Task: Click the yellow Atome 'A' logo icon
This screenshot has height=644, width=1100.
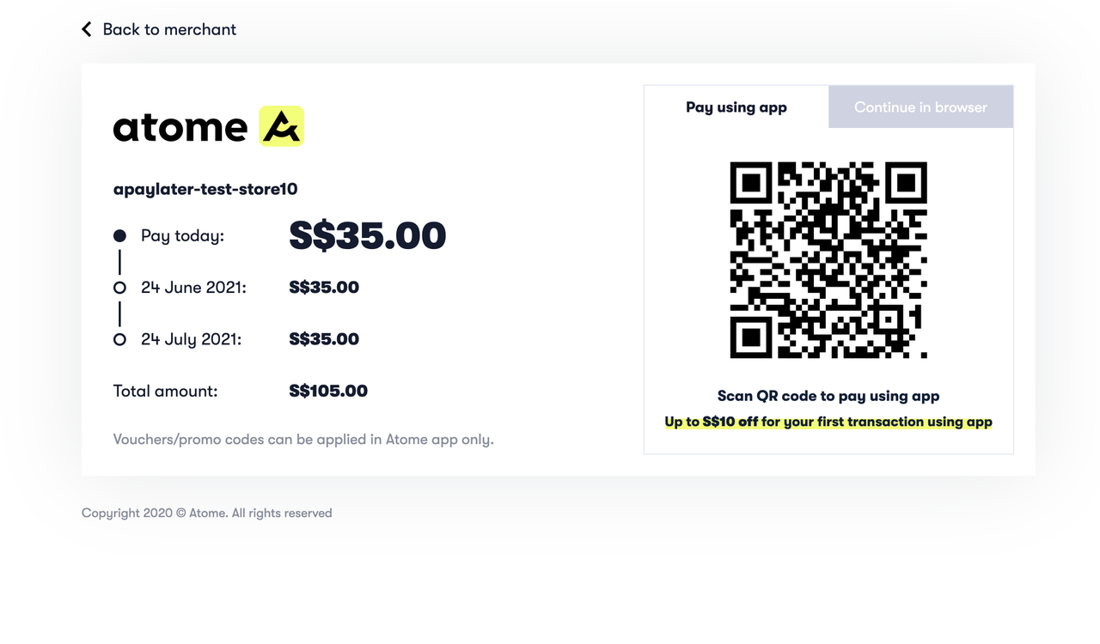Action: click(282, 125)
